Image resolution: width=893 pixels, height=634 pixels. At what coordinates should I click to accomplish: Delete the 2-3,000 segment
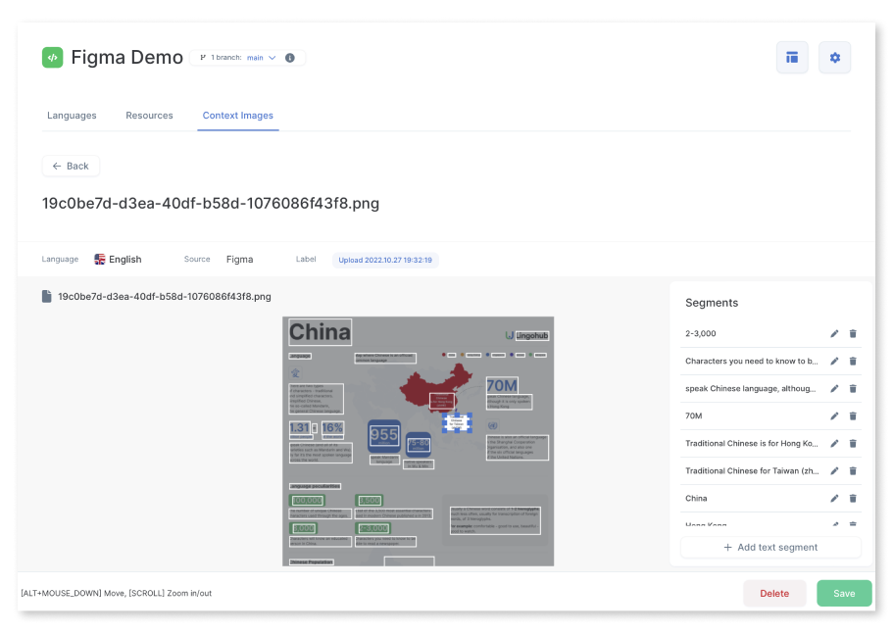coord(853,334)
